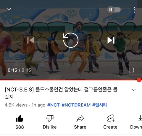Viewport: 142px width, 136px height.
Task: Click the 0:15 elapsed time display
Action: [12, 70]
